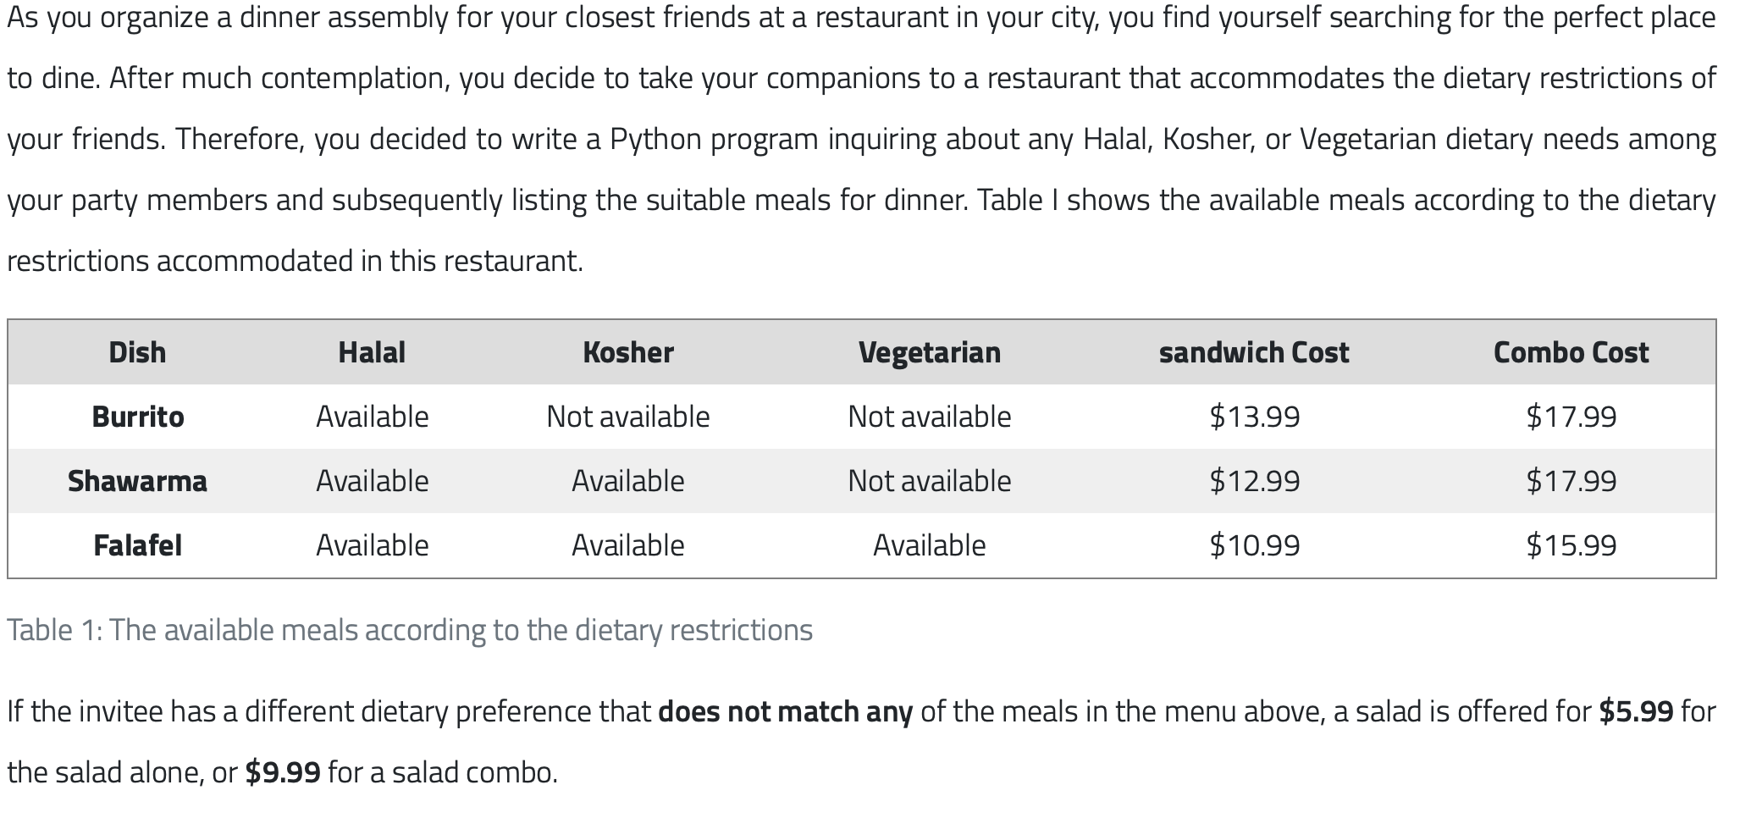Click the bold $9.99 salad combo price
The width and height of the screenshot is (1751, 818).
pyautogui.click(x=283, y=772)
